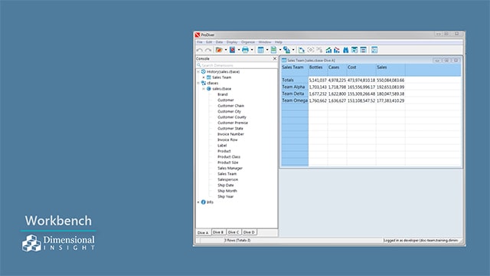490x276 pixels.
Task: Open the dropdown arrow beside tabular icon
Action: tap(267, 50)
